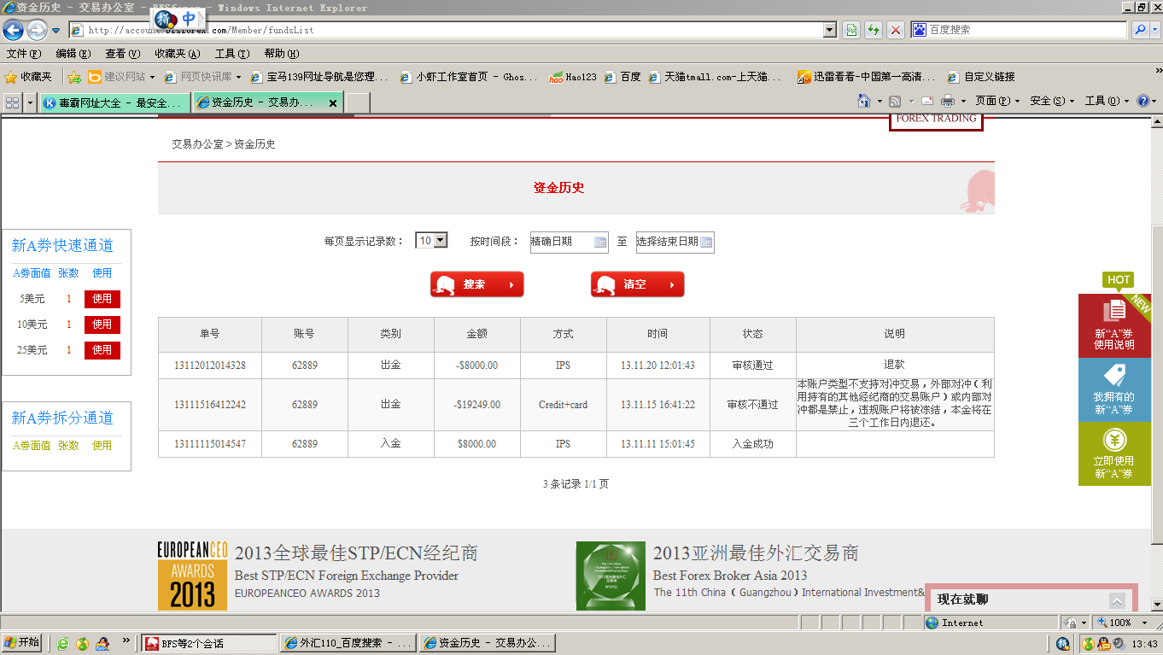Click the blue Help question mark icon
This screenshot has height=655, width=1163.
pyautogui.click(x=1143, y=101)
